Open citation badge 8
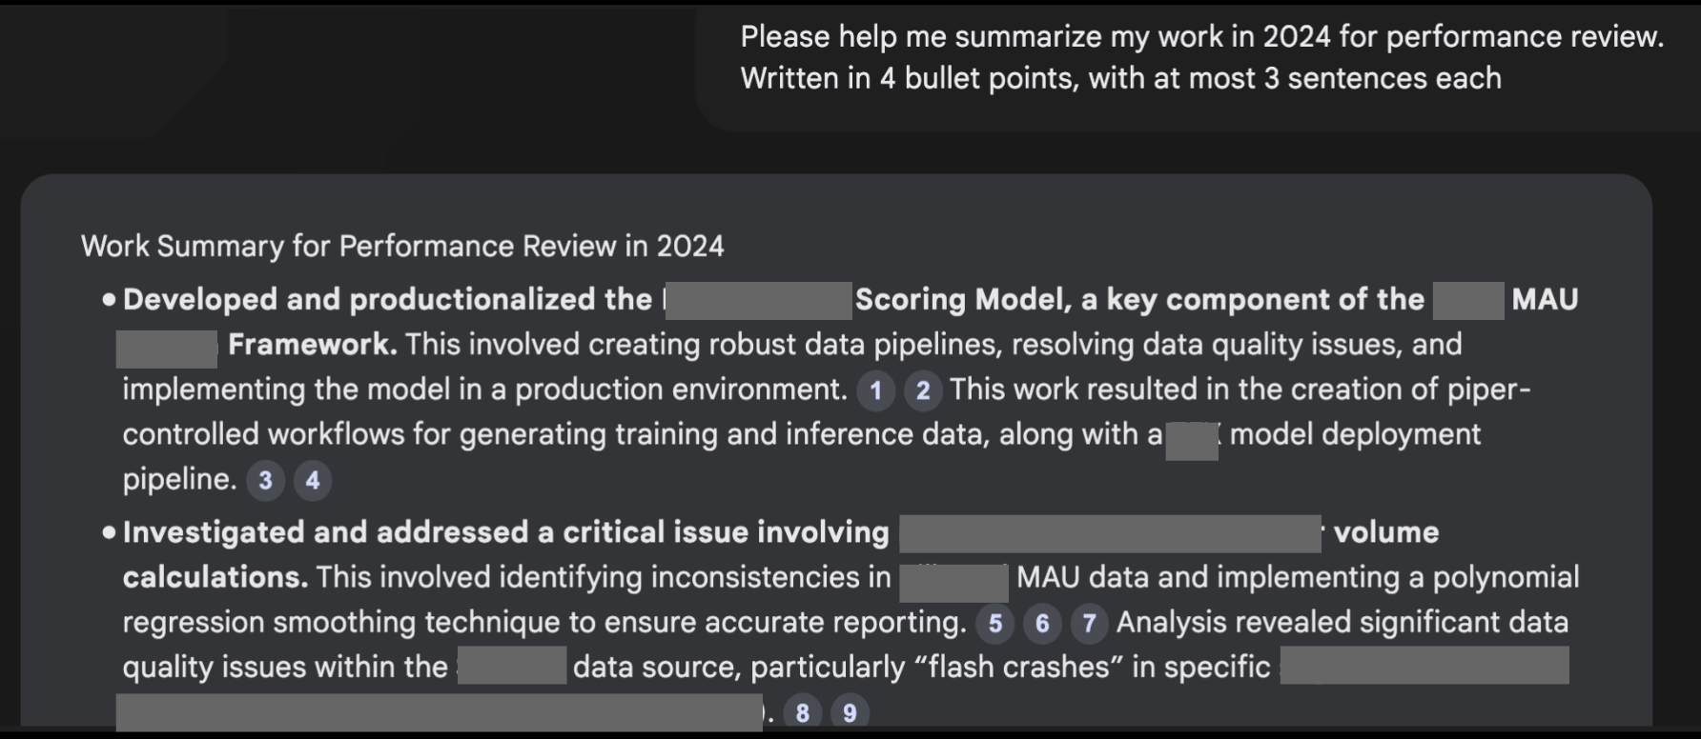The image size is (1701, 739). coord(802,712)
